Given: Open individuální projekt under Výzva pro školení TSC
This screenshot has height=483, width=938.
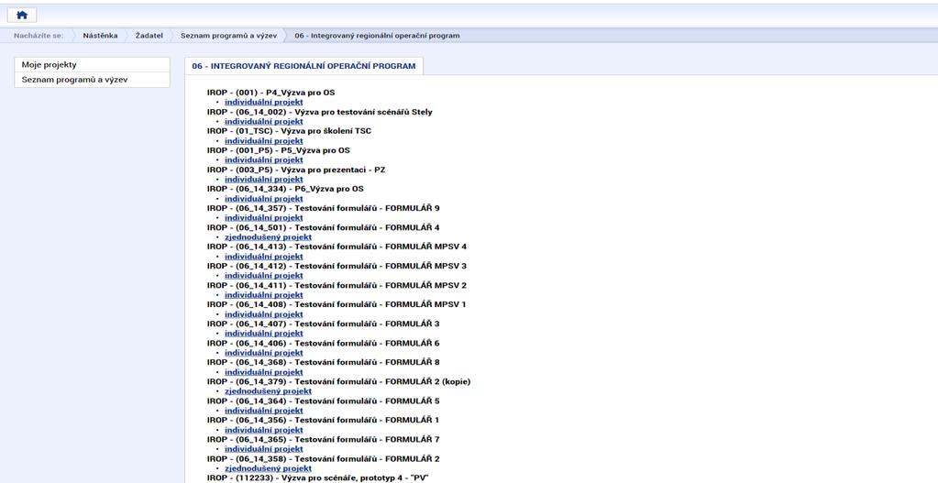Looking at the screenshot, I should pyautogui.click(x=264, y=141).
